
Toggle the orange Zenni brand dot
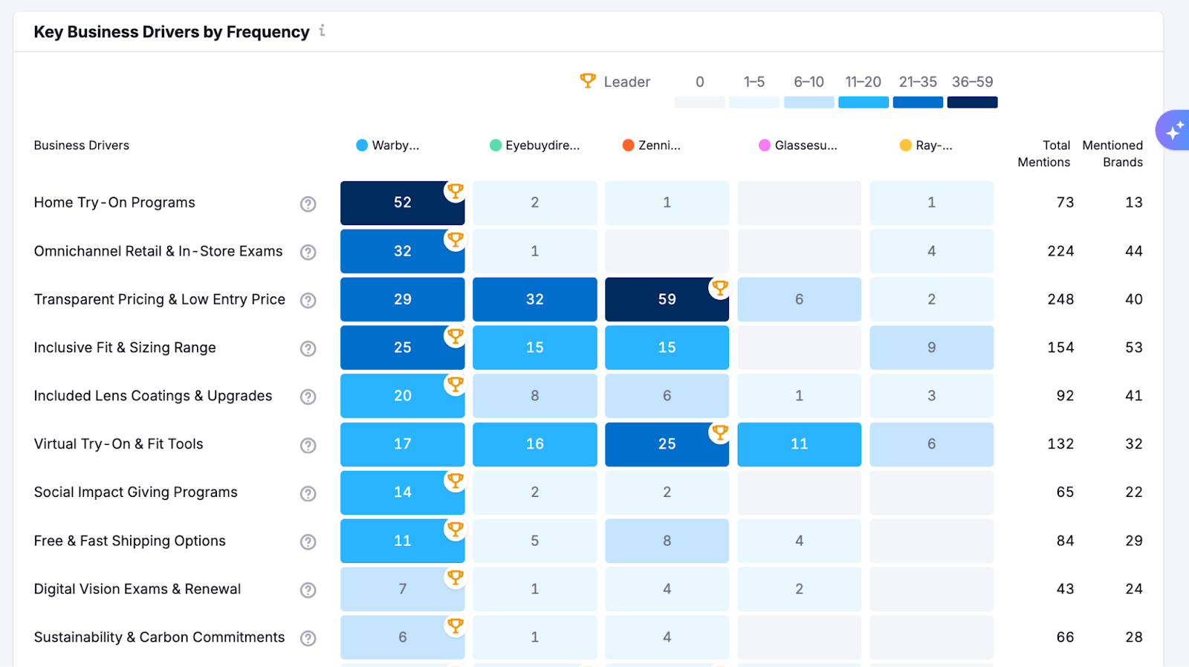tap(628, 146)
